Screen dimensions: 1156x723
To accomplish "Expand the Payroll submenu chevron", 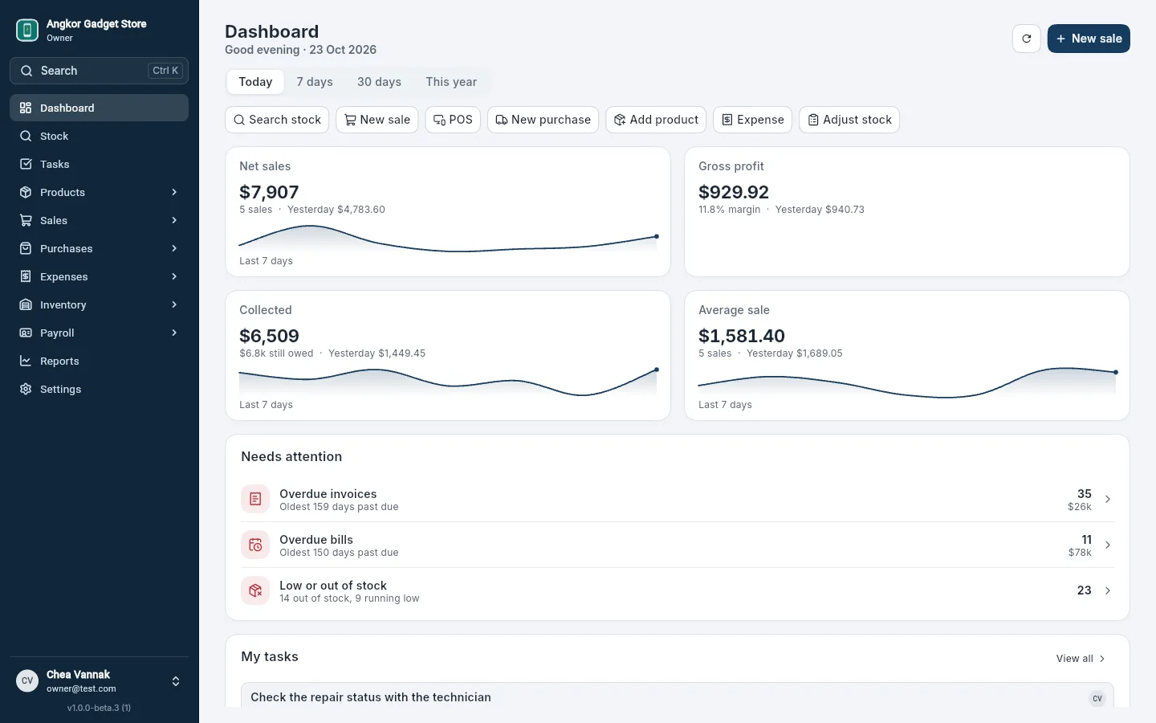I will [x=174, y=333].
